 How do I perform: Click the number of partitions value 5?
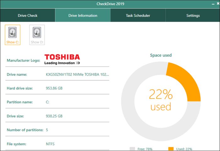point(47,130)
